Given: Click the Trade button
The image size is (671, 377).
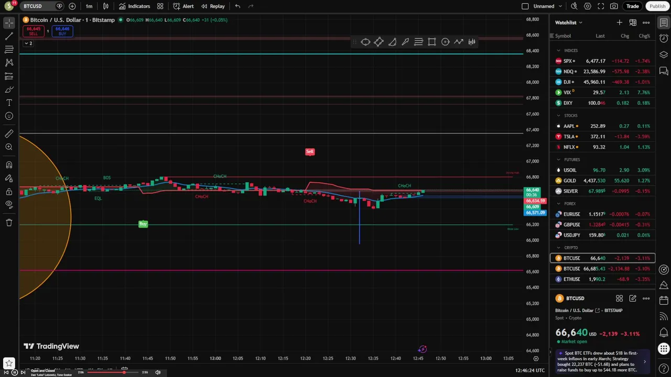Looking at the screenshot, I should pos(632,6).
